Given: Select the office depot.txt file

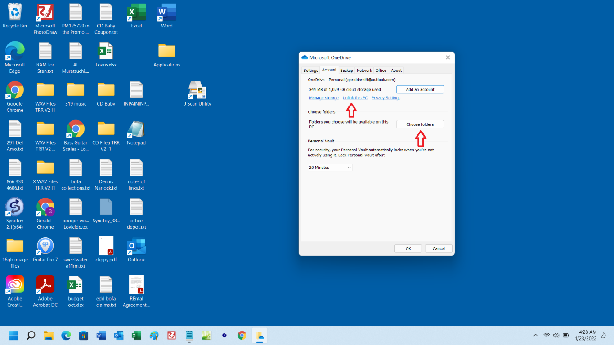Looking at the screenshot, I should click(x=136, y=214).
